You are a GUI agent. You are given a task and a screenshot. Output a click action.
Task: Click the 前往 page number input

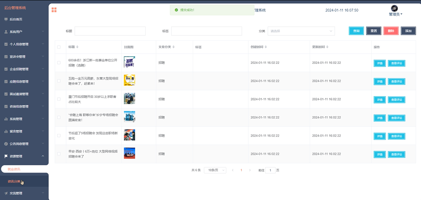pyautogui.click(x=270, y=170)
